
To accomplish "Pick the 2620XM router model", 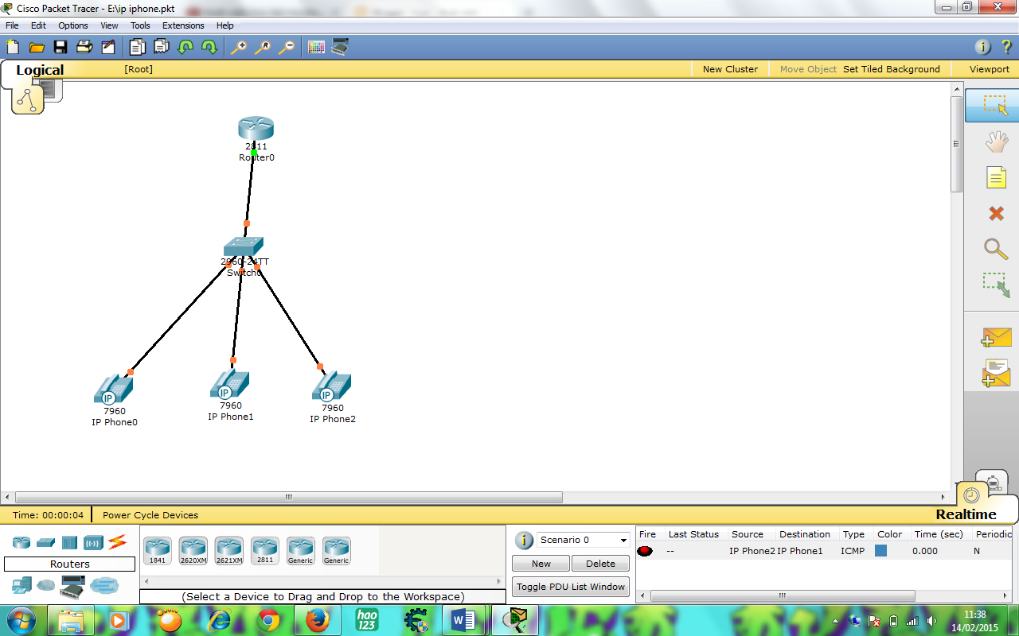I will [x=193, y=550].
